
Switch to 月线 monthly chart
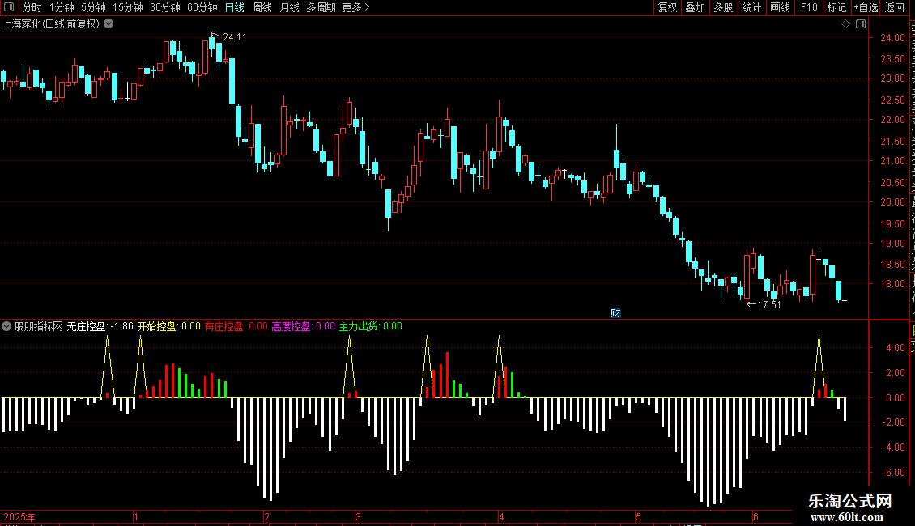point(289,7)
